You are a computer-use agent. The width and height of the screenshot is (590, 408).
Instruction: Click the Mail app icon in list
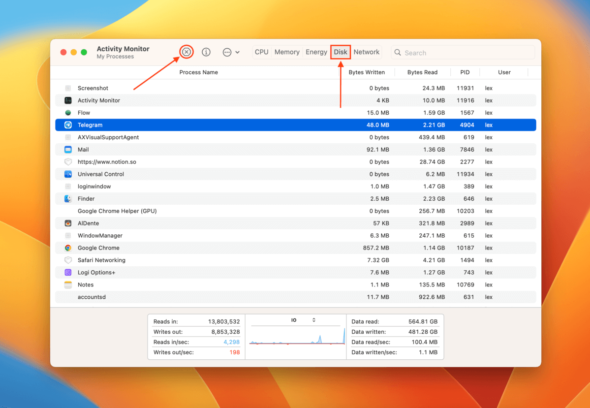(x=68, y=150)
